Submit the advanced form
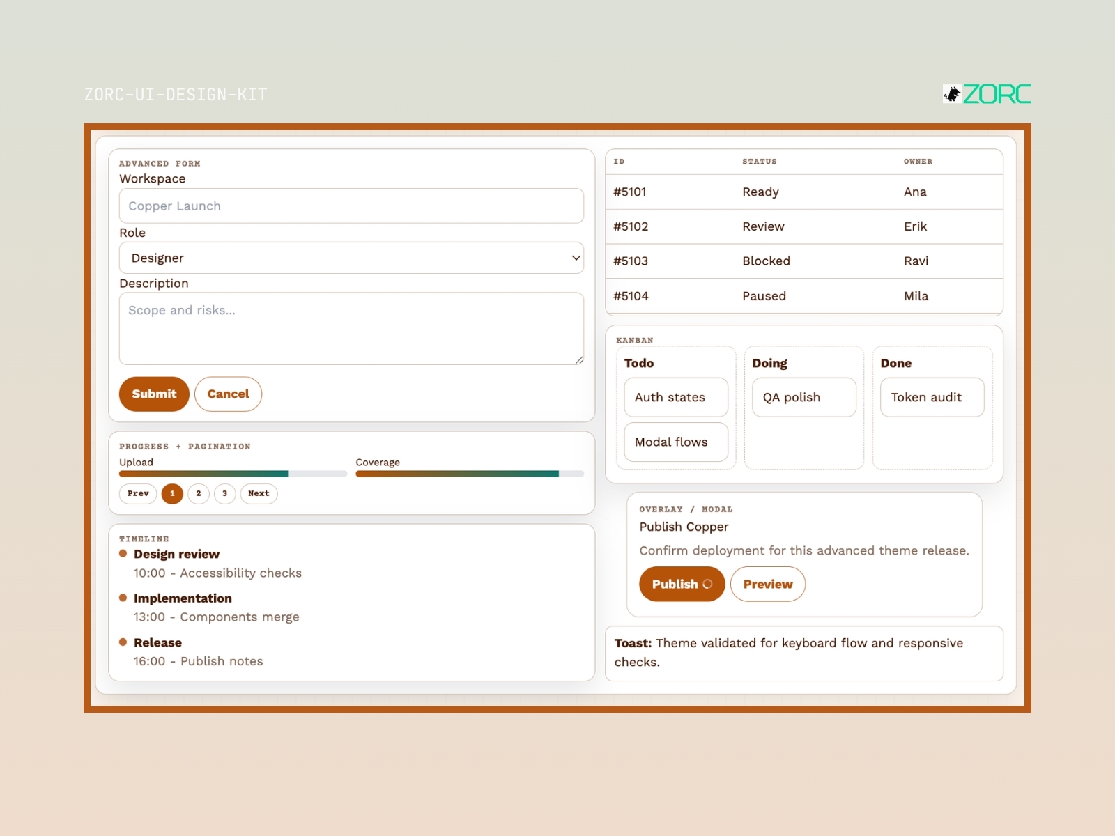 [x=154, y=394]
